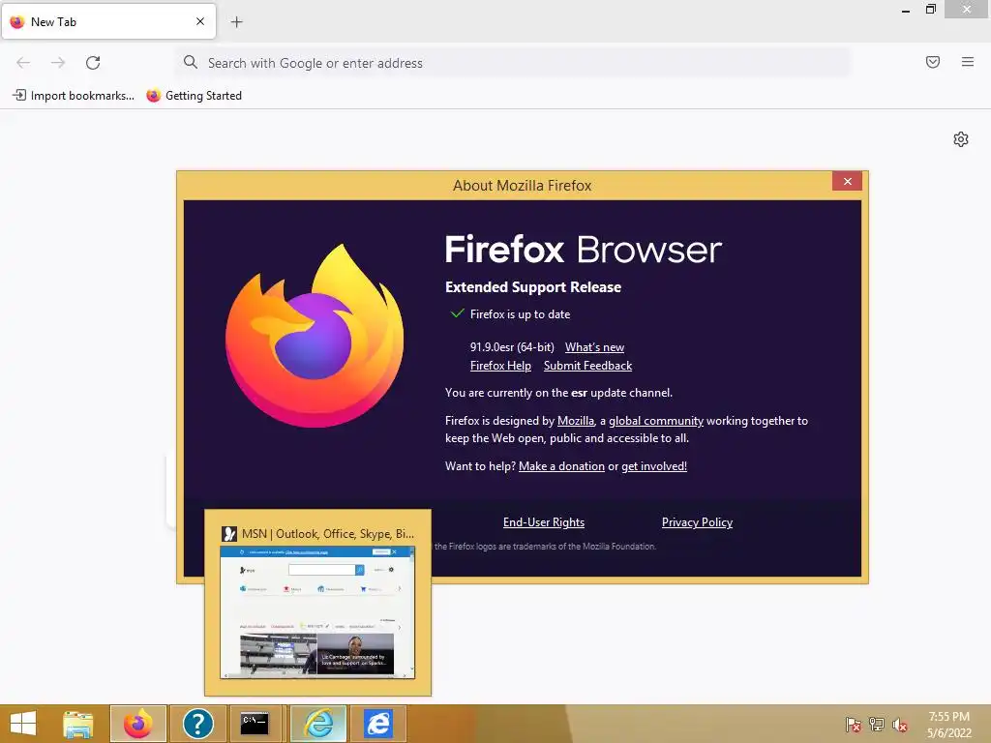Open Command Prompt from taskbar

(x=255, y=724)
